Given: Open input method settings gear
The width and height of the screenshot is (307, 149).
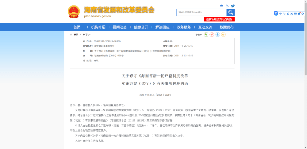Looking at the screenshot, I should 303,13.
